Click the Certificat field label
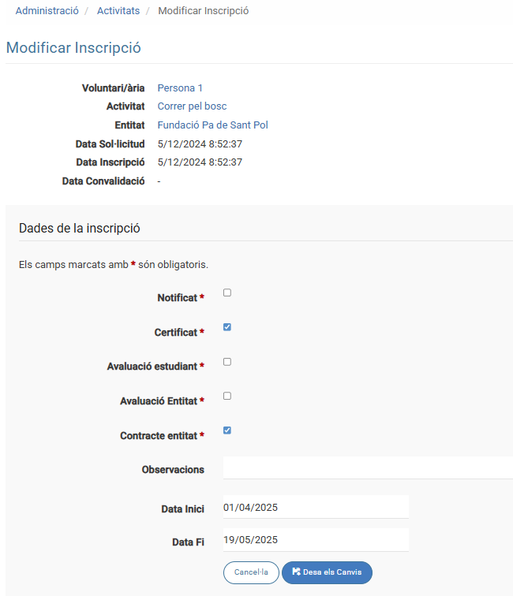The height and width of the screenshot is (596, 513). 175,333
